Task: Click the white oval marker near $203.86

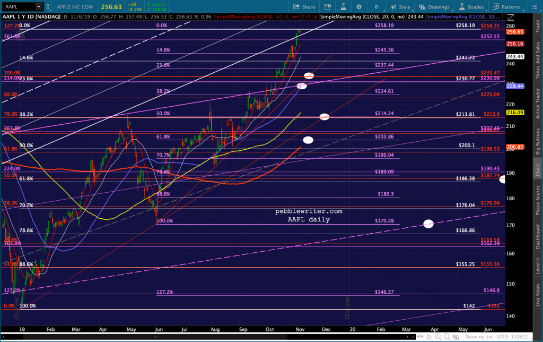Action: (308, 140)
